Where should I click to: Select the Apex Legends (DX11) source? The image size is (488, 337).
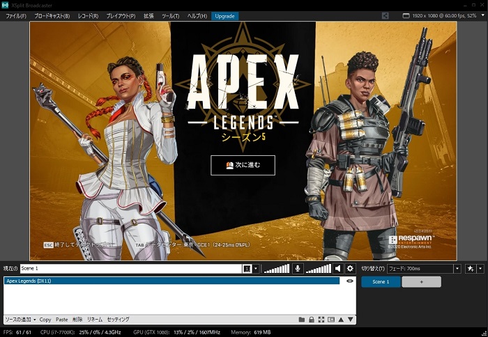[171, 281]
